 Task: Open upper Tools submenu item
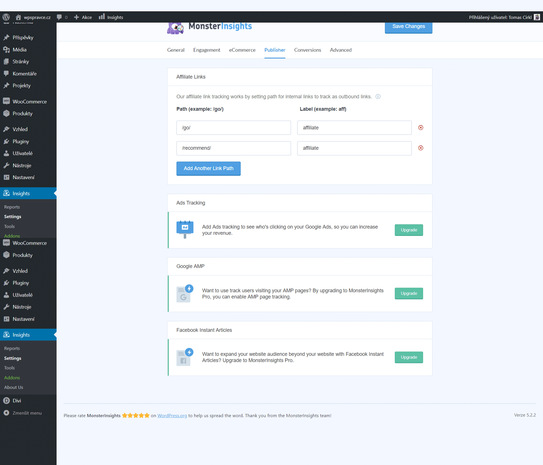[x=9, y=226]
